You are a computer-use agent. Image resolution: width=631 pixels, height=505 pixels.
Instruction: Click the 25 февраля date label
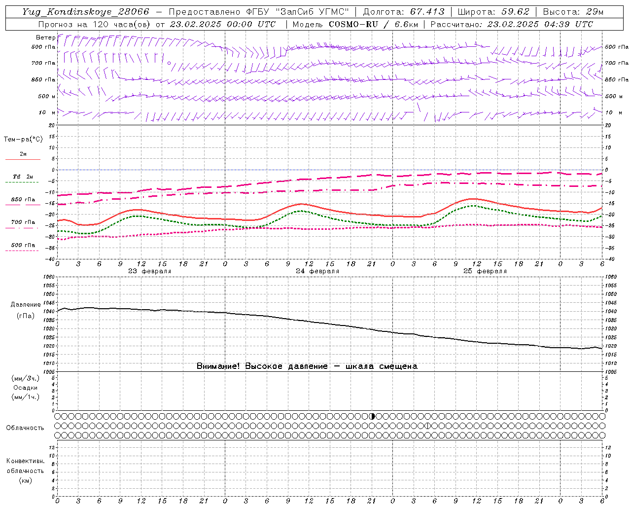pos(485,271)
